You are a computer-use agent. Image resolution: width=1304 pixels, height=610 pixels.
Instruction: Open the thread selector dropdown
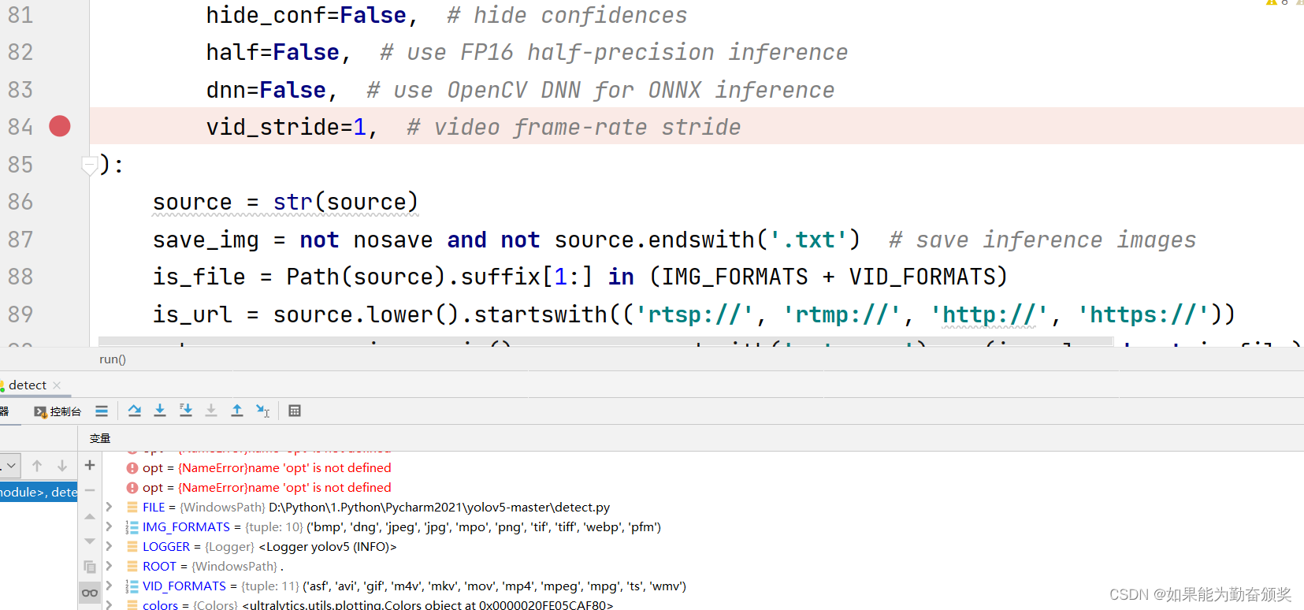pos(10,466)
